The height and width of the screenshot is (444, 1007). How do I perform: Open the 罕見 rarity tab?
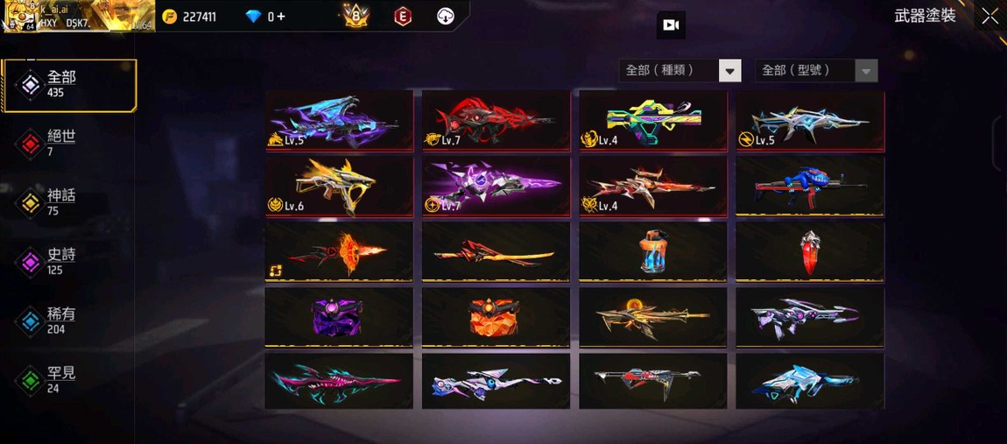tap(69, 380)
